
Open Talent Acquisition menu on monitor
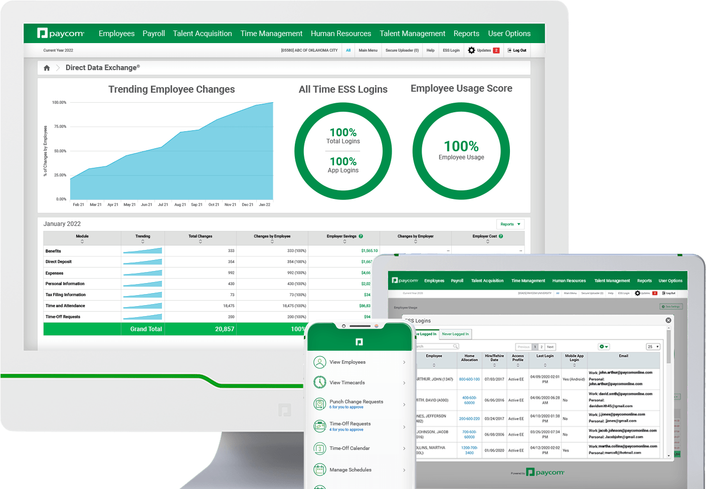(x=203, y=34)
